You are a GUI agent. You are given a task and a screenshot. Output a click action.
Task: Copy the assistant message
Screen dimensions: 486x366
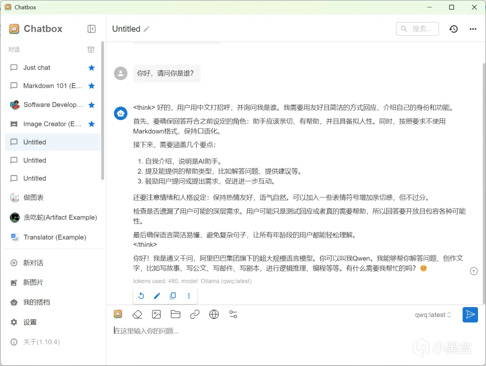coord(173,296)
